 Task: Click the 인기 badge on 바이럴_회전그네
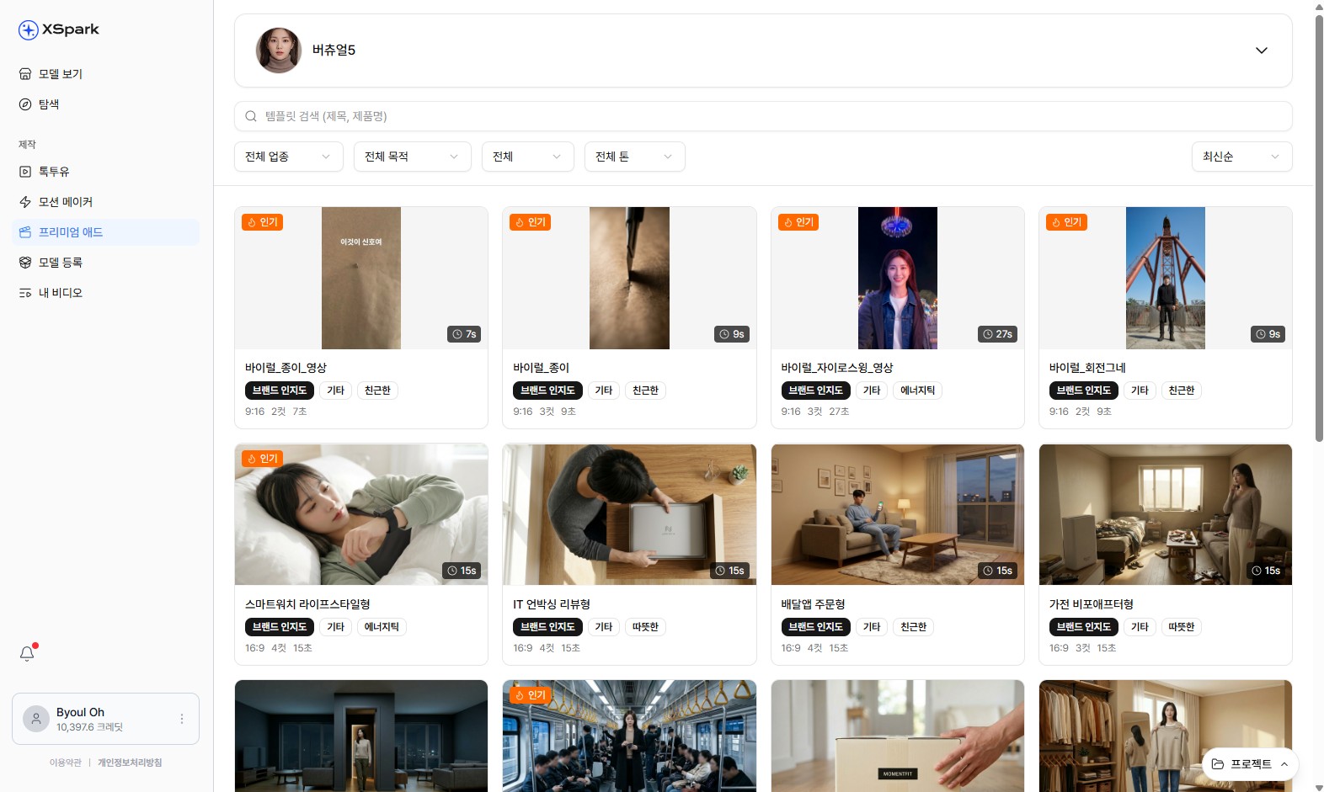(x=1066, y=222)
